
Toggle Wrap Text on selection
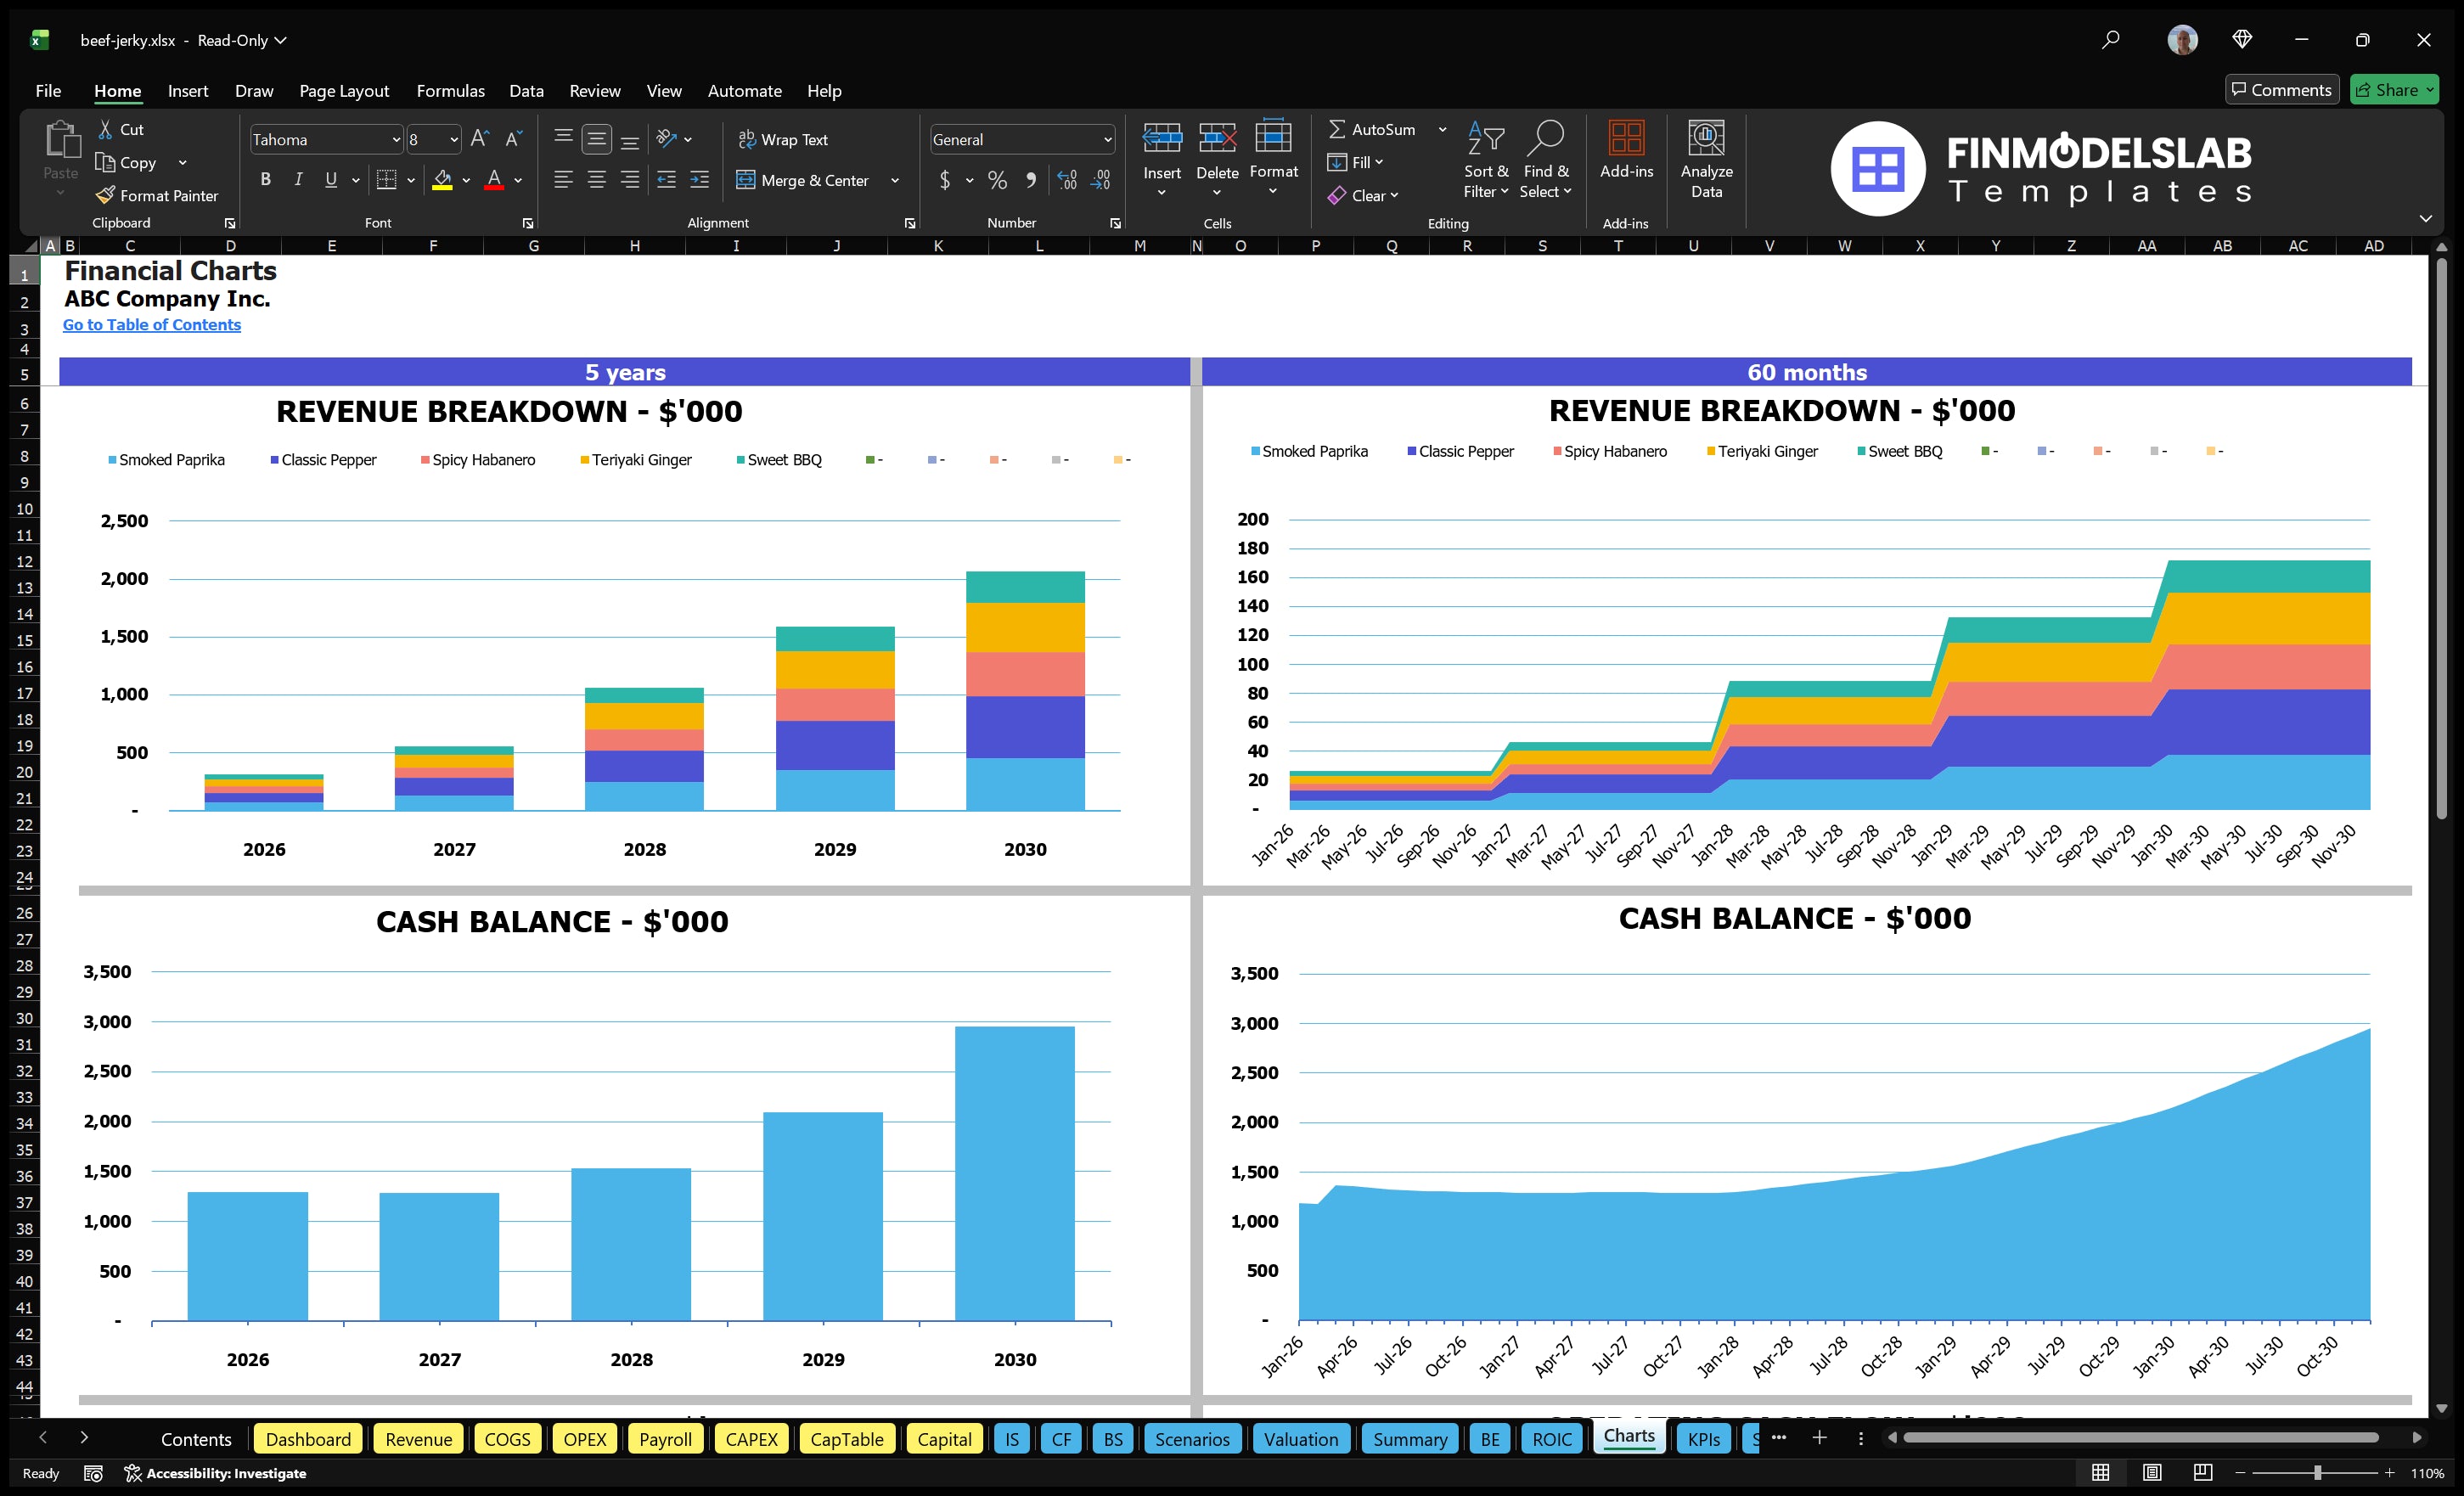point(784,139)
